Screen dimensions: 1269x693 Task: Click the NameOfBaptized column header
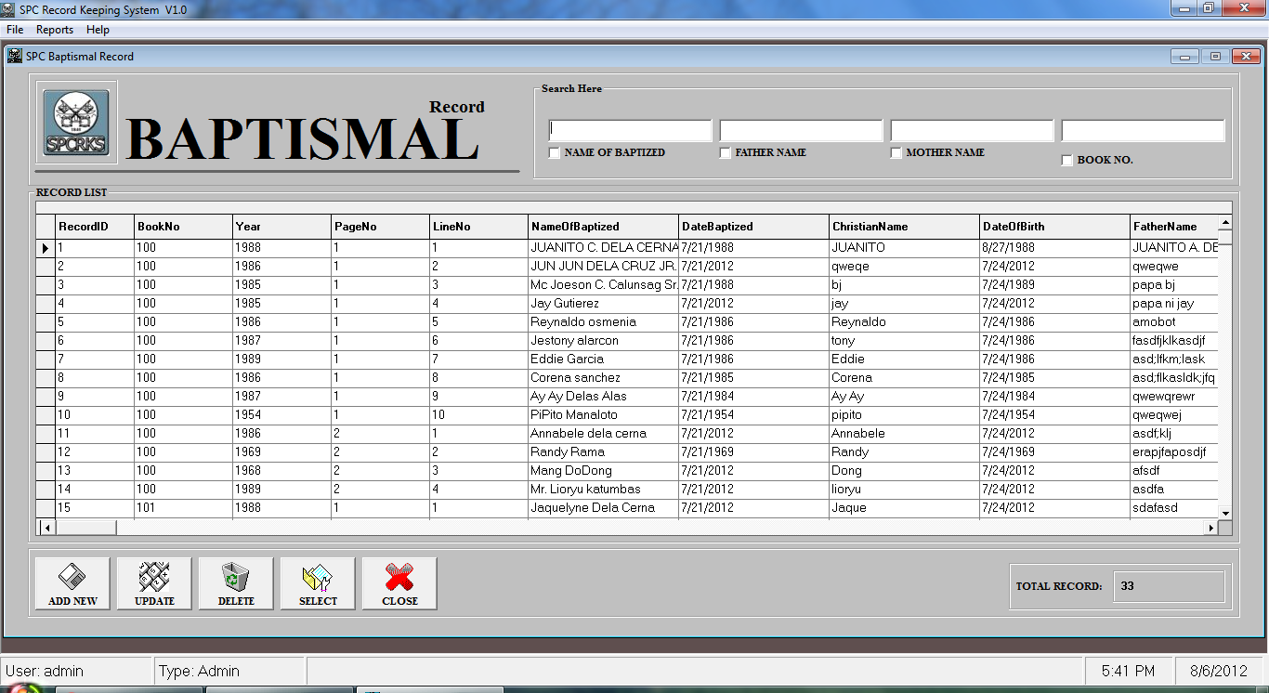click(603, 227)
